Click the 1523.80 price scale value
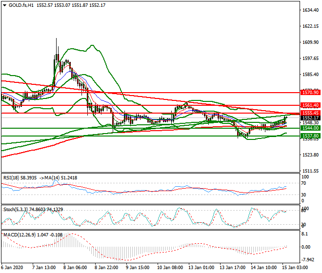This screenshot has height=273, width=322. 310,155
